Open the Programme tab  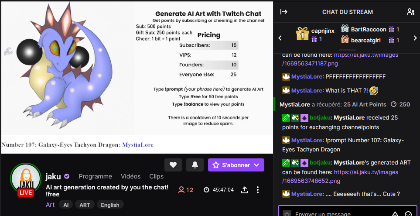click(96, 176)
